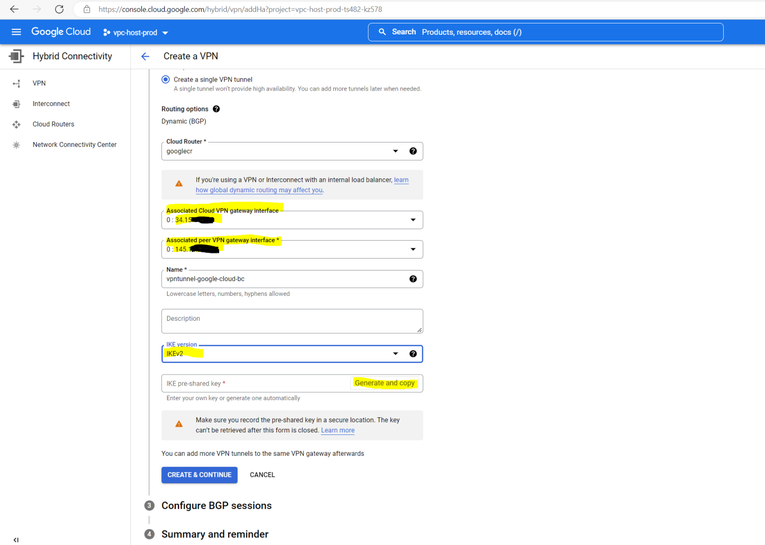Click the Hybrid Connectivity icon
The width and height of the screenshot is (765, 545).
click(x=16, y=56)
